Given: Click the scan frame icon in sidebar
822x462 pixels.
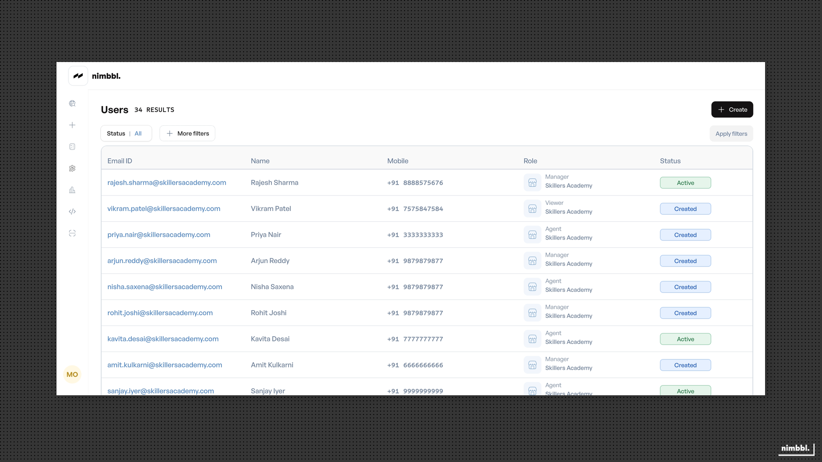Looking at the screenshot, I should 72,233.
